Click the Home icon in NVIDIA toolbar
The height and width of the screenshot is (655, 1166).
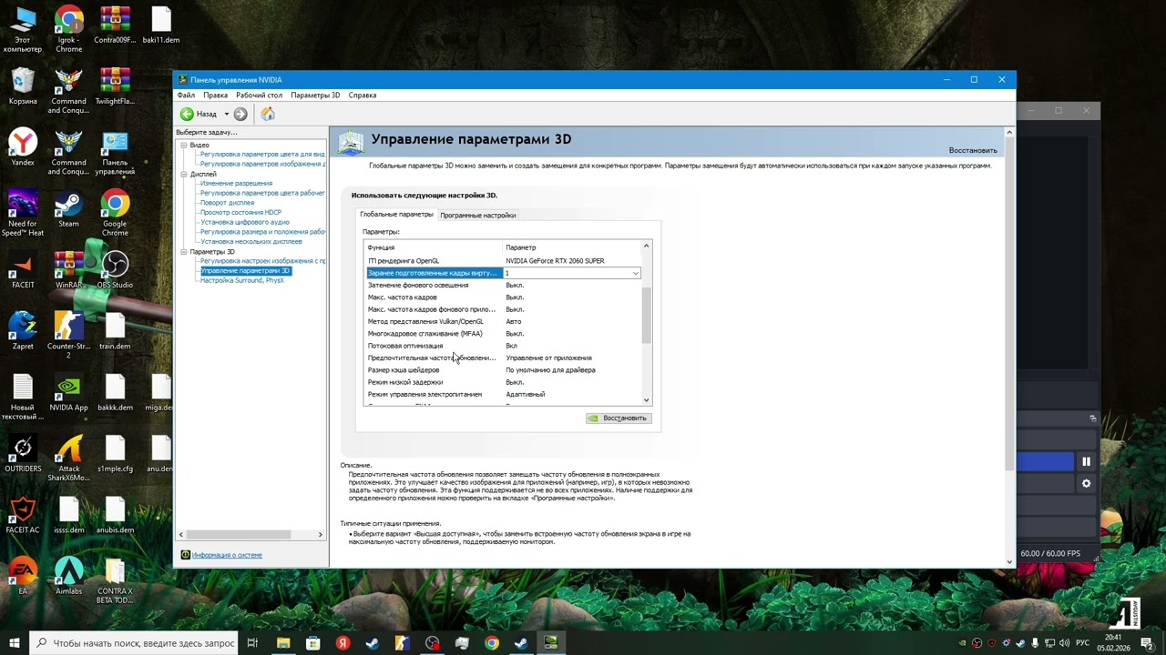[x=268, y=114]
